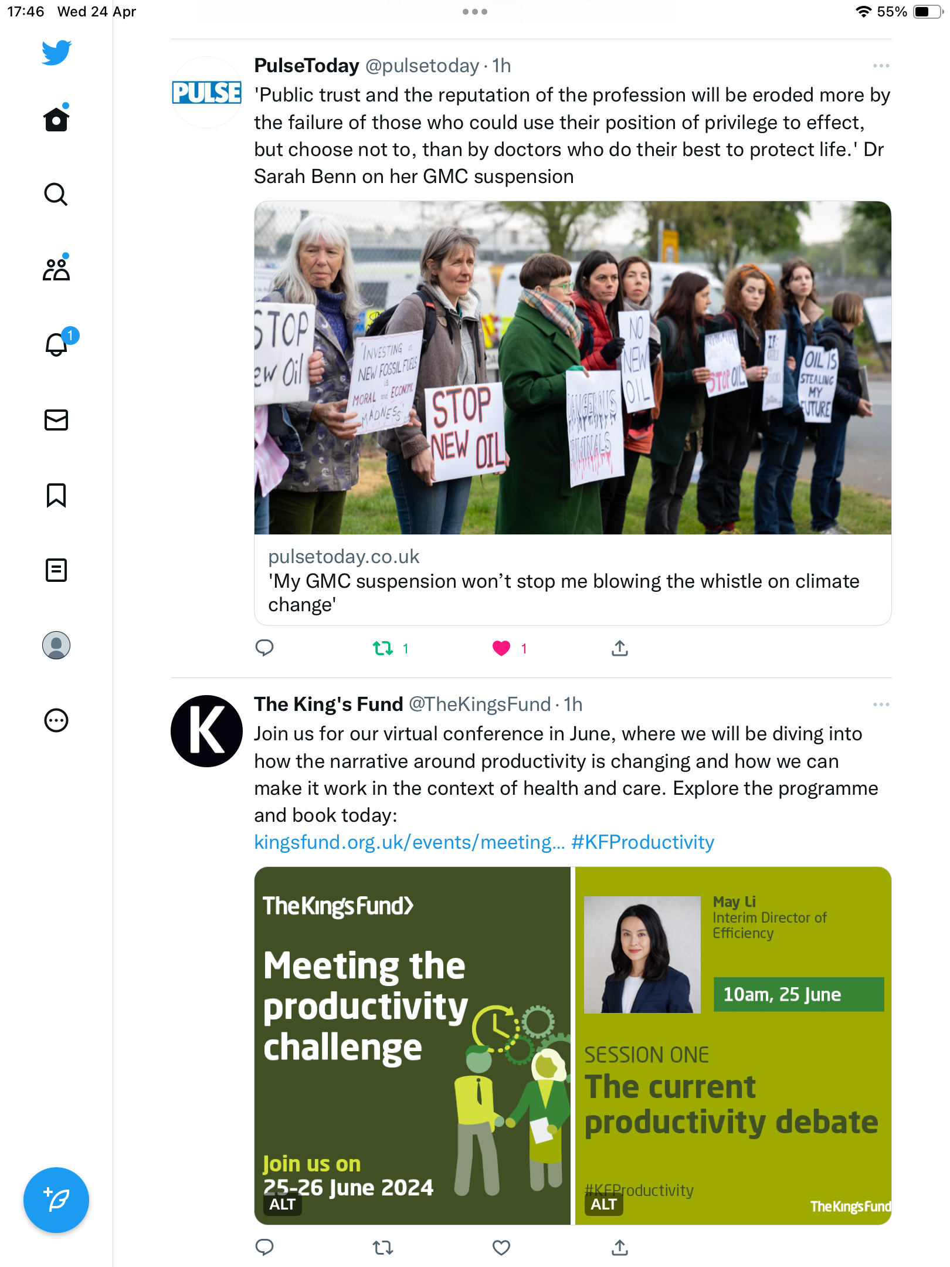
Task: Open Messages envelope icon
Action: (x=56, y=420)
